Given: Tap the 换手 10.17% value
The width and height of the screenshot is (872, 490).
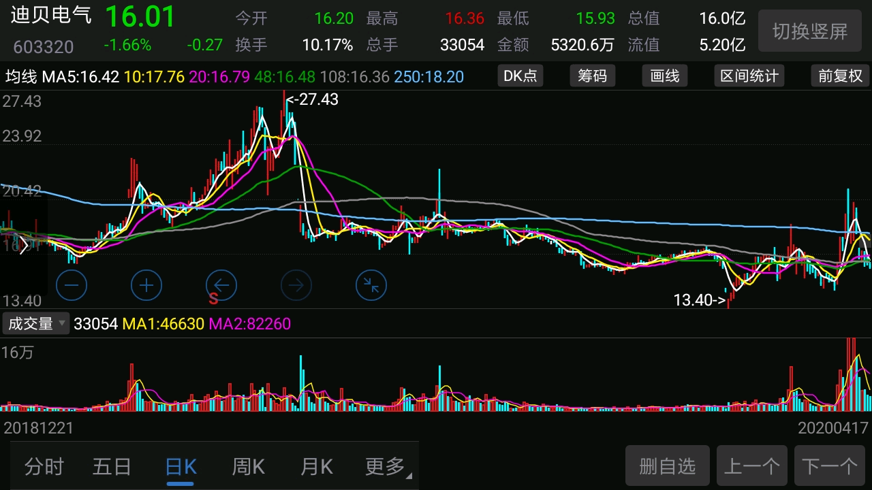Looking at the screenshot, I should click(328, 46).
